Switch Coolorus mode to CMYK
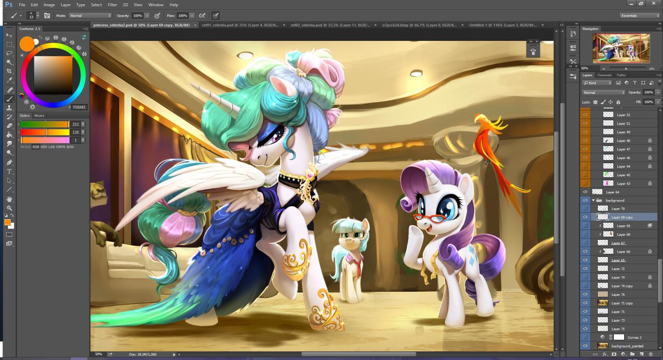This screenshot has height=360, width=663. pos(62,147)
